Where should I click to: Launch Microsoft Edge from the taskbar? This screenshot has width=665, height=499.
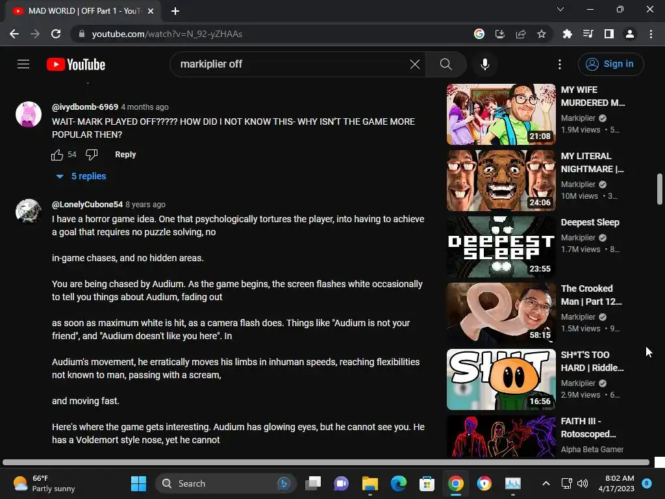(x=398, y=483)
